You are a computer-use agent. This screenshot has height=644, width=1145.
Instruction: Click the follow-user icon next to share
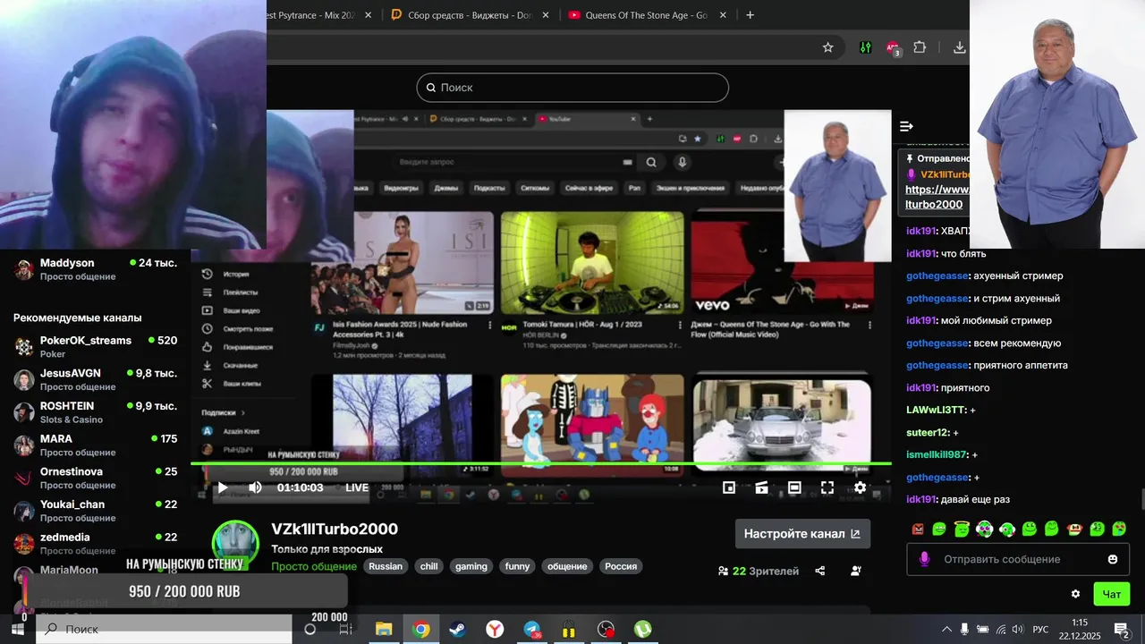click(856, 571)
